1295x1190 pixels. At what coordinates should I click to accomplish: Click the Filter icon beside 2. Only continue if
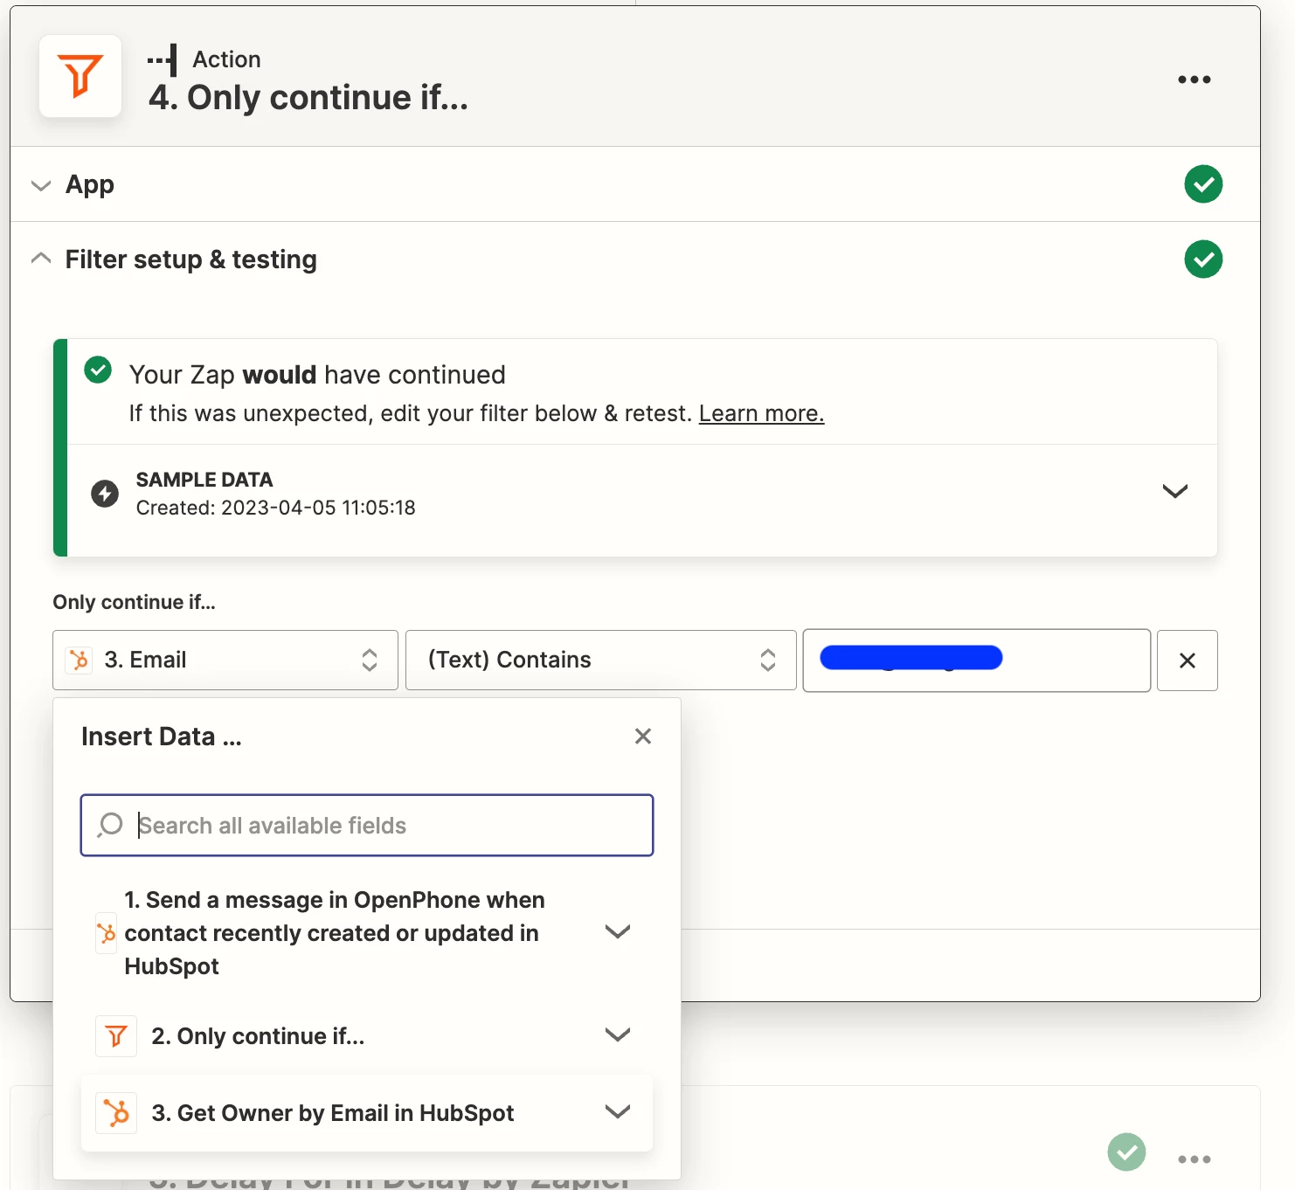click(x=116, y=1036)
